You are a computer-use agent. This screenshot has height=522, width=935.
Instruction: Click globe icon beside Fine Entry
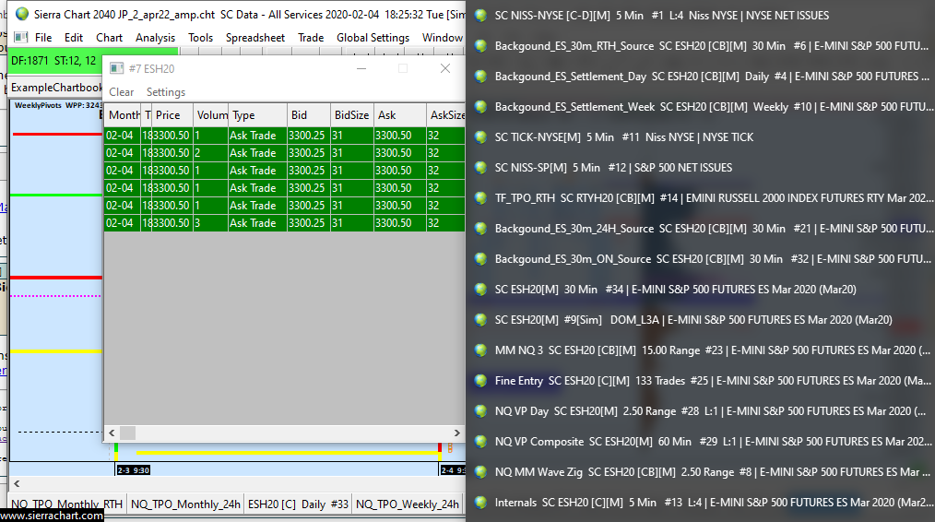tap(480, 381)
